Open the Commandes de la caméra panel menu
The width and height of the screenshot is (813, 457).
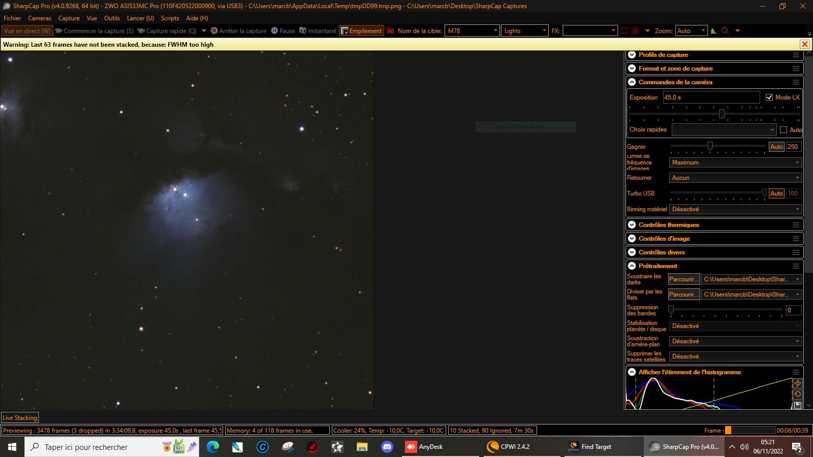point(796,82)
